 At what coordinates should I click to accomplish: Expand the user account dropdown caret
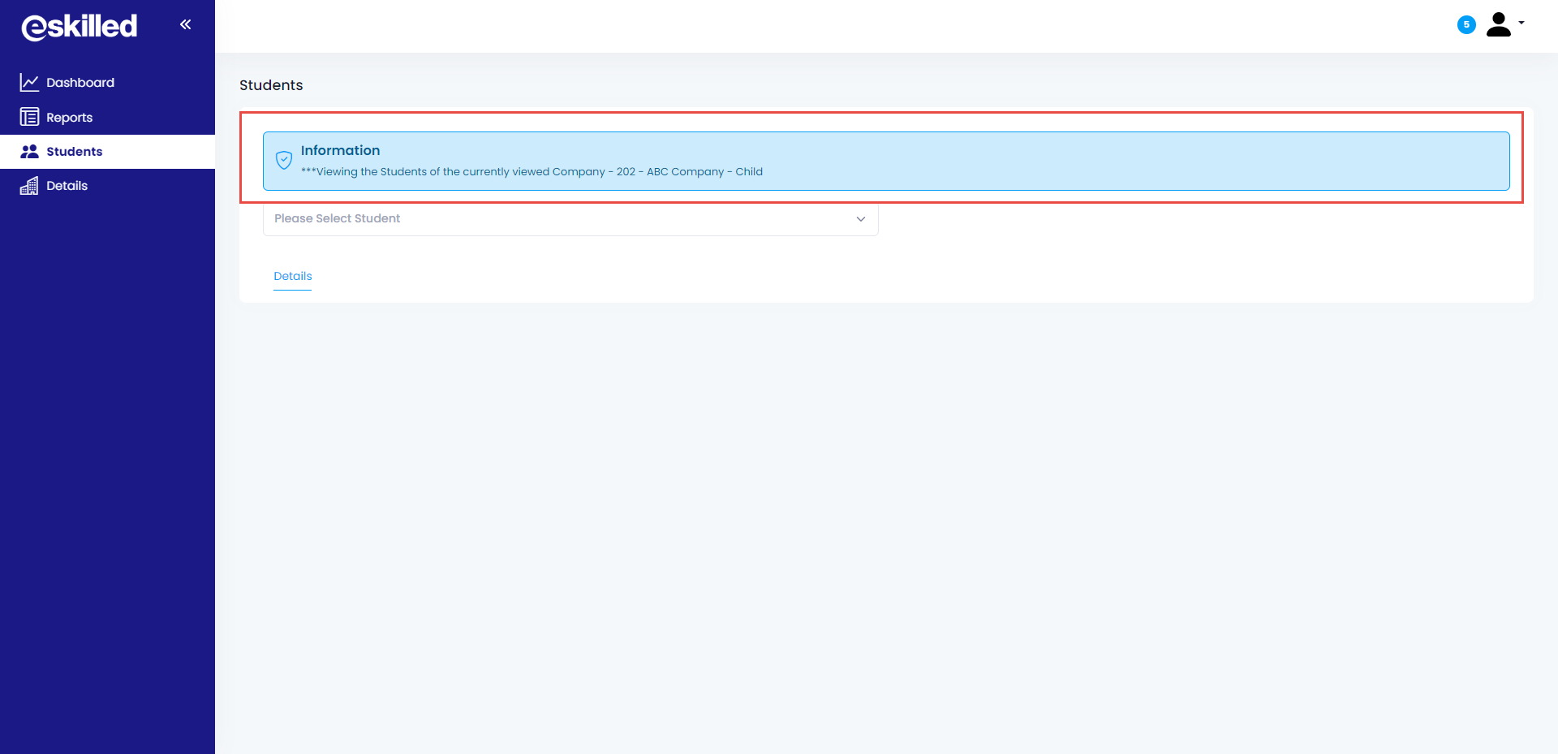1521,23
